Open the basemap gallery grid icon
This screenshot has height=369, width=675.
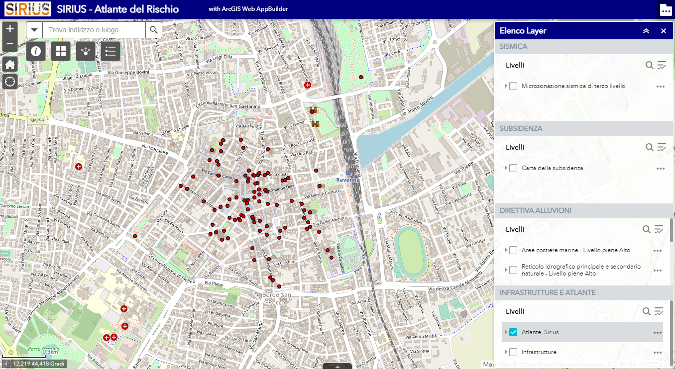tap(61, 51)
